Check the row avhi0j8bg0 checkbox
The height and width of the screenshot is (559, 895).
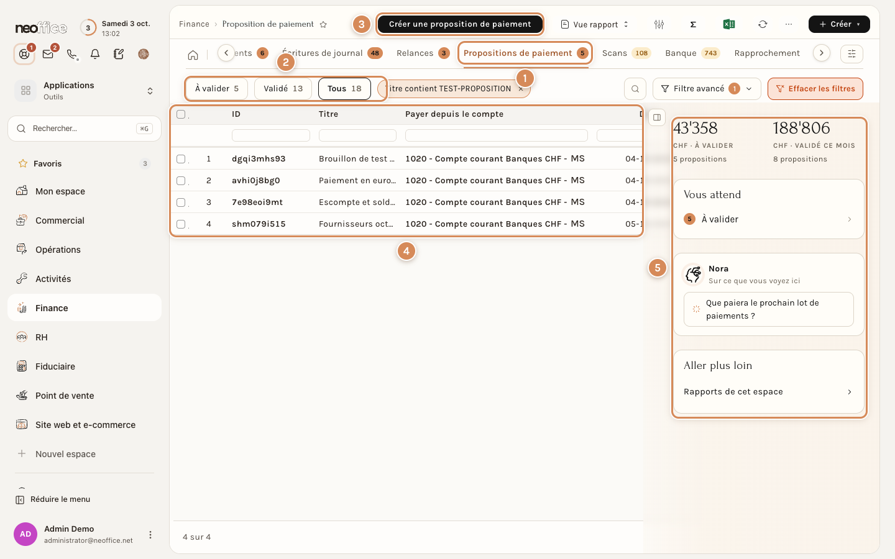(x=181, y=181)
